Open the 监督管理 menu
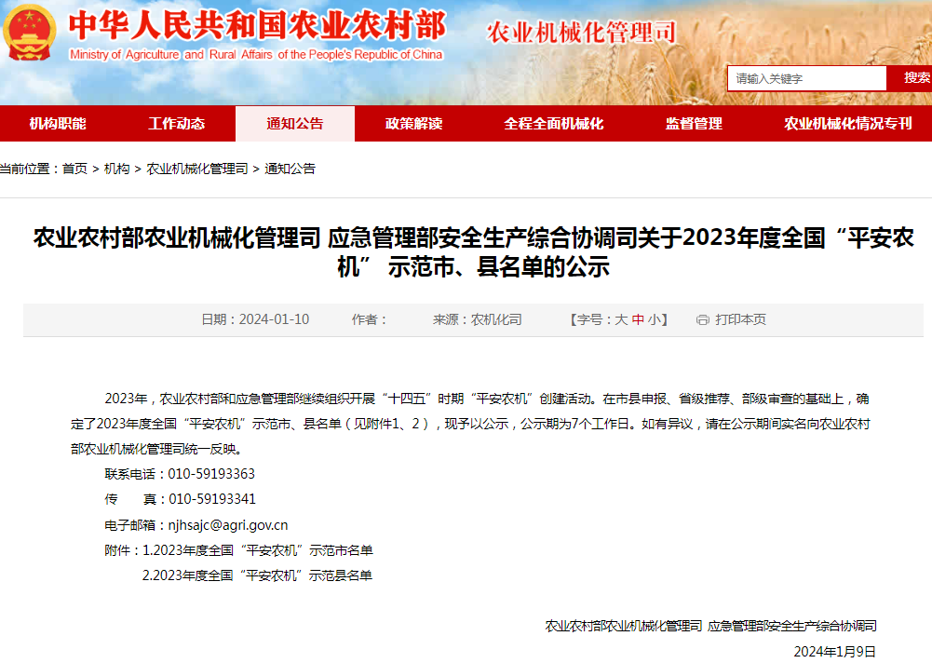Viewport: 932px width, 663px height. (x=694, y=124)
